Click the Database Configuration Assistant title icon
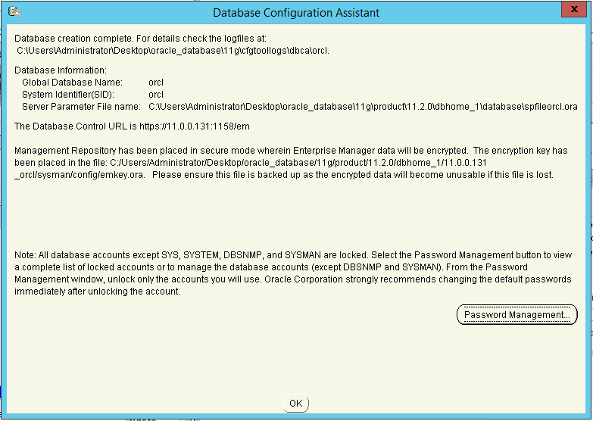This screenshot has height=421, width=593. pos(14,12)
